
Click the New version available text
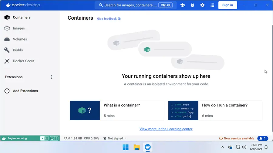click(239, 138)
